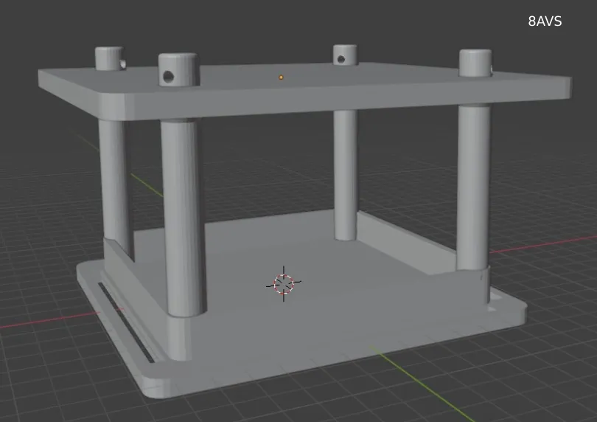Image resolution: width=597 pixels, height=422 pixels.
Task: Select the front-left pillar shaft
Action: click(181, 214)
